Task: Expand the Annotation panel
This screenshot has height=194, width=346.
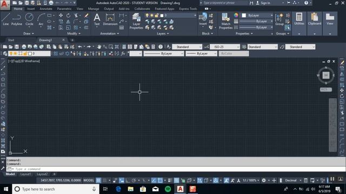Action: [x=109, y=33]
